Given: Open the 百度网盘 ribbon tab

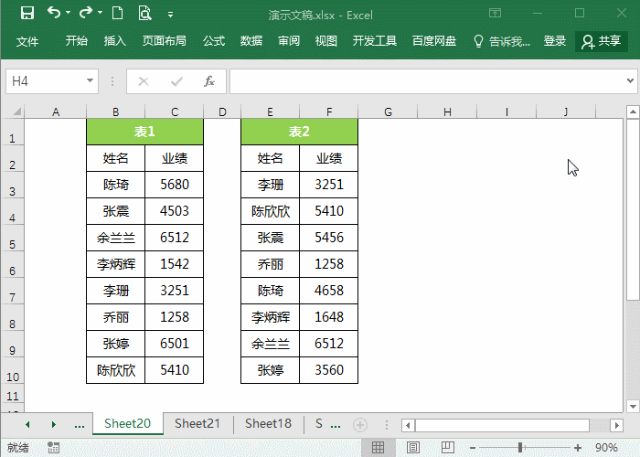Looking at the screenshot, I should 434,41.
